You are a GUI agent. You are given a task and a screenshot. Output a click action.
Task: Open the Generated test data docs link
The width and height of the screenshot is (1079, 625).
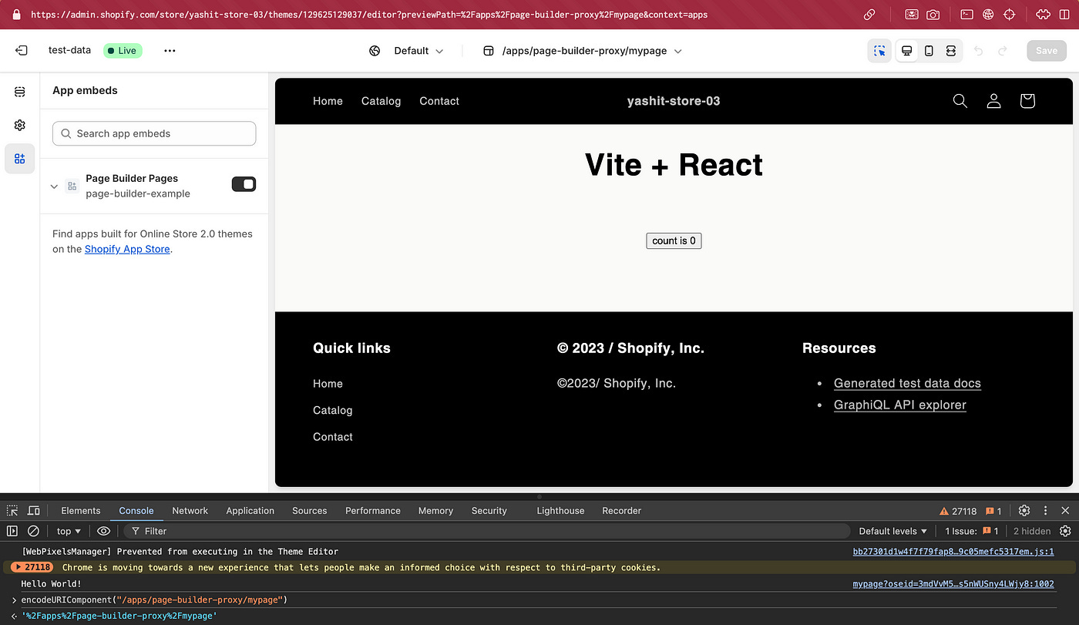coord(907,383)
